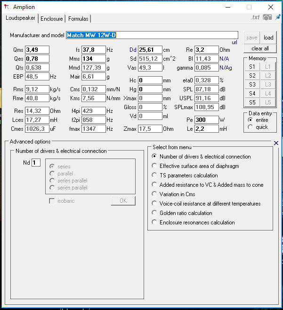Click the Amplion app icon in title bar
The width and height of the screenshot is (283, 310).
pyautogui.click(x=7, y=7)
